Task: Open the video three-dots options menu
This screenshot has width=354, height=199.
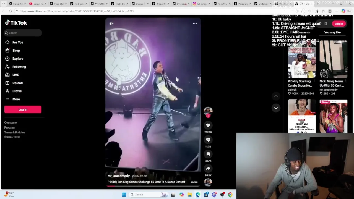Action: tap(195, 23)
